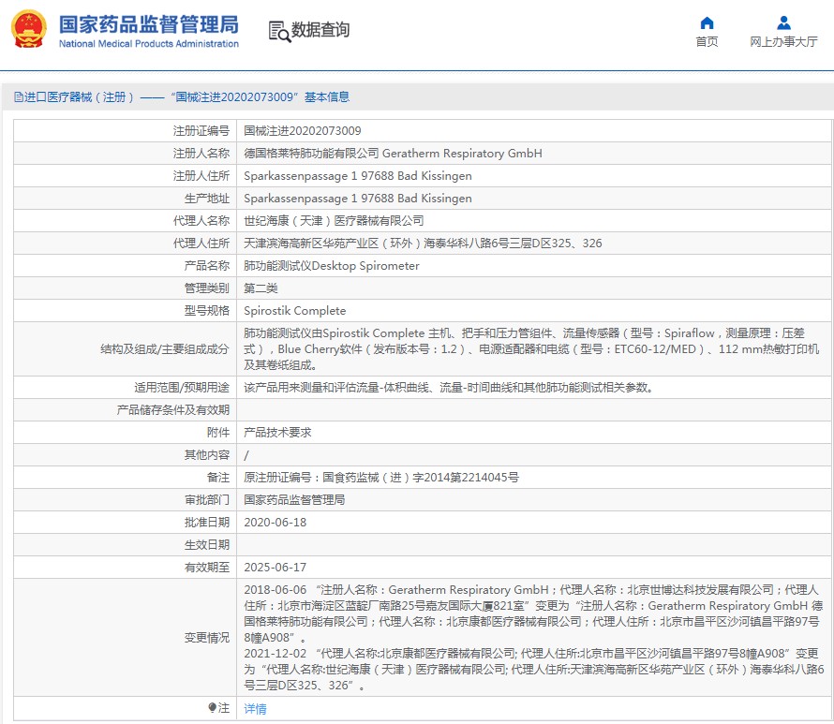Screen dimensions: 834x724
Task: Open the 详情 link
Action: 255,709
